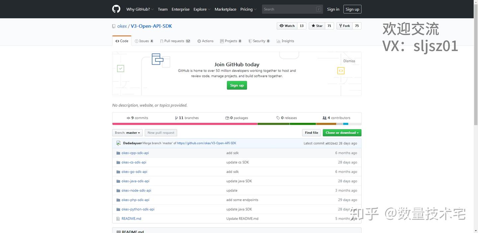Click Sign in in the header
478x233 pixels.
(333, 9)
